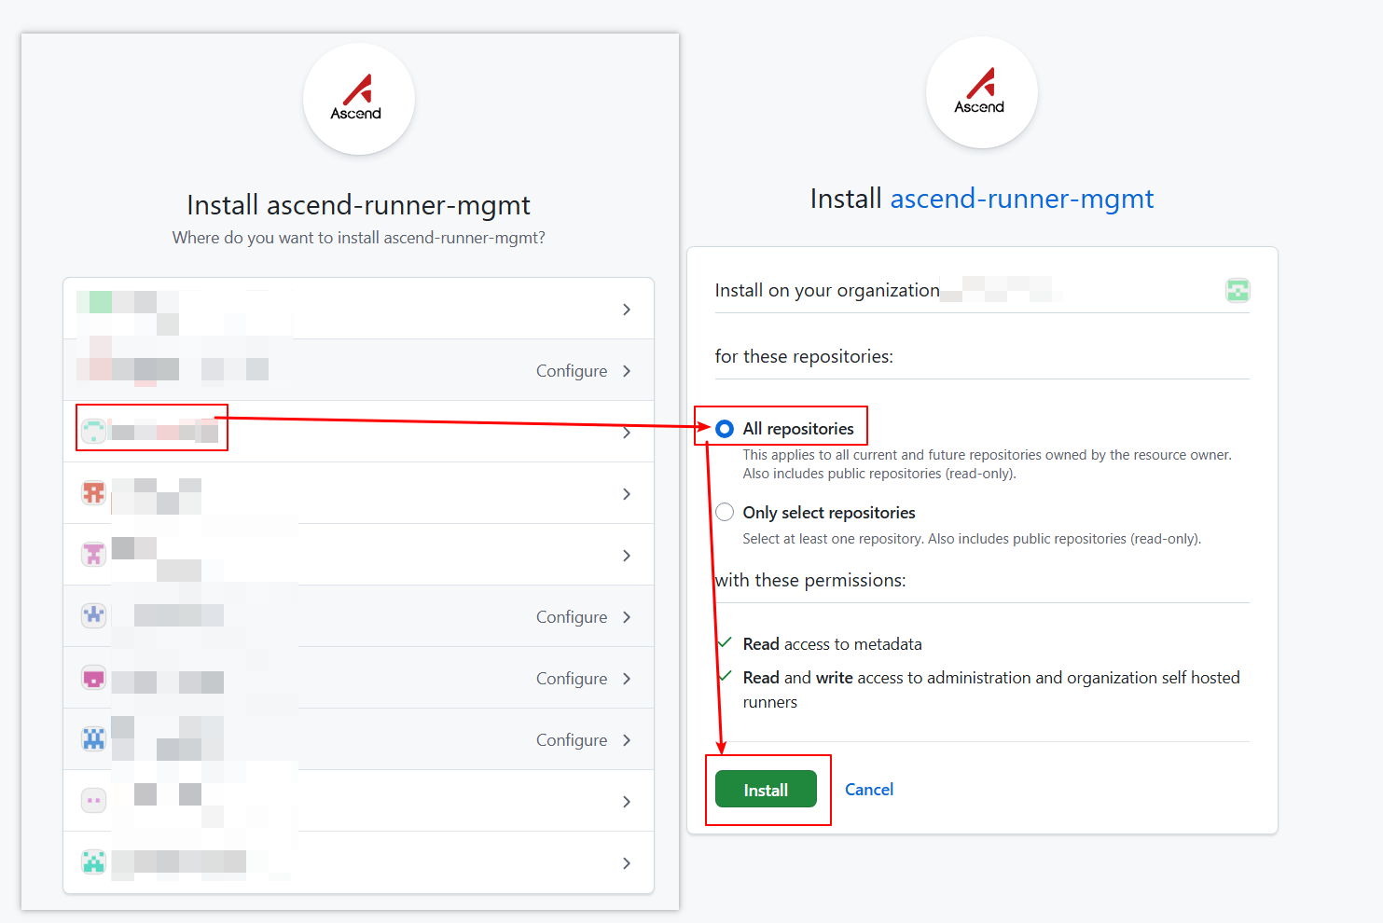
Task: Click the Cancel link
Action: [869, 790]
